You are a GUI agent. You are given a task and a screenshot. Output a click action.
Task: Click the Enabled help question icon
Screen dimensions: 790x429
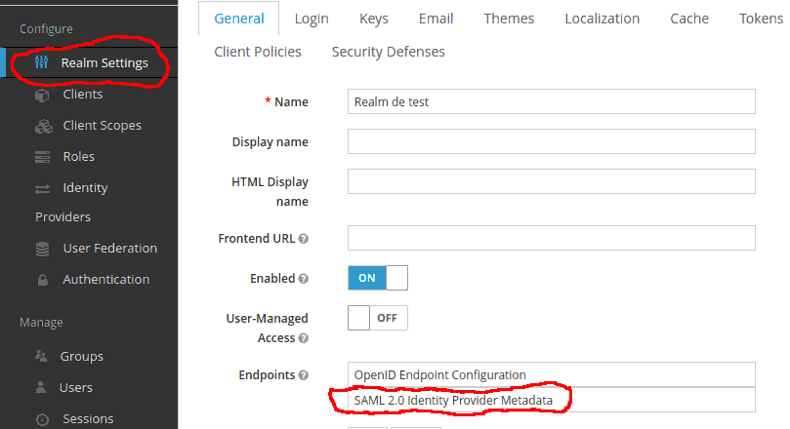[304, 279]
